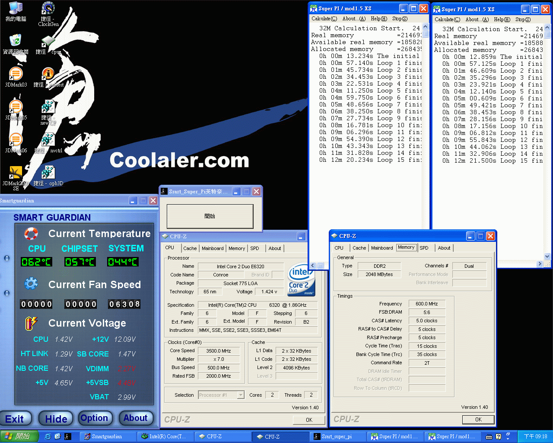This screenshot has height=443, width=553.
Task: Open Smart Guardian Option settings
Action: click(94, 418)
